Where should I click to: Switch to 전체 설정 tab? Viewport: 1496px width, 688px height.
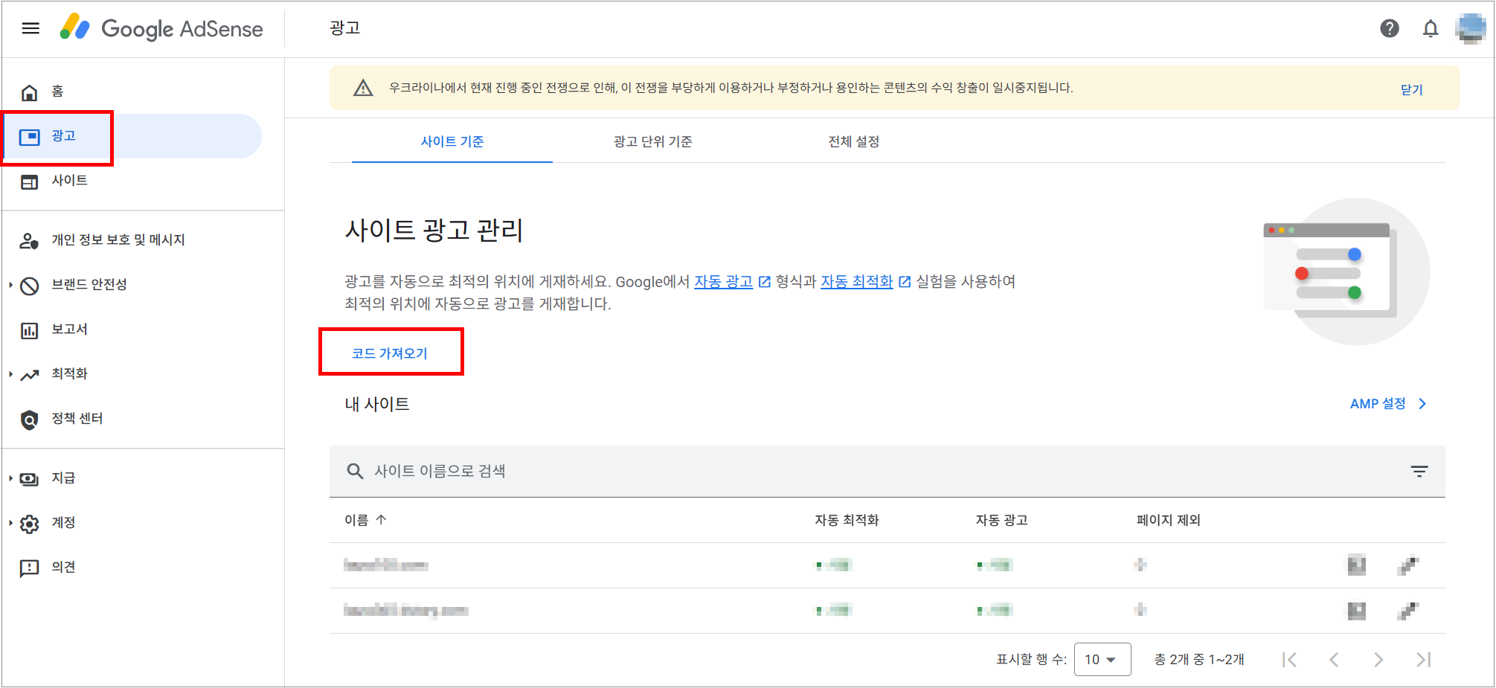tap(854, 141)
